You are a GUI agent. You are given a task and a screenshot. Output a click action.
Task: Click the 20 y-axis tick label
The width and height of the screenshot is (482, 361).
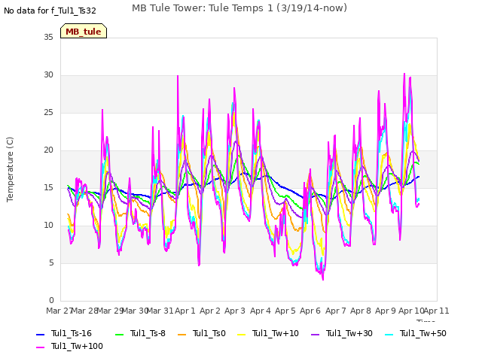(48, 150)
